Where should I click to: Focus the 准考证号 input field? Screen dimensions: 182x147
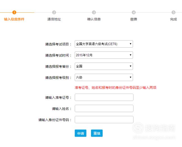[x=104, y=97]
